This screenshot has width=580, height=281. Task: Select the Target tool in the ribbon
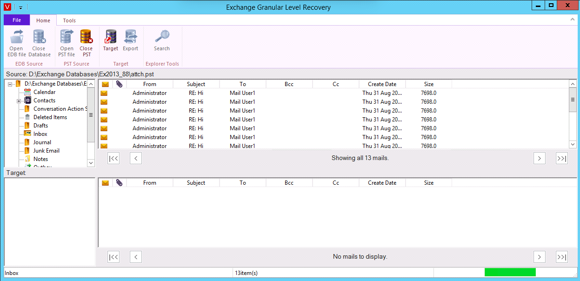click(x=111, y=40)
